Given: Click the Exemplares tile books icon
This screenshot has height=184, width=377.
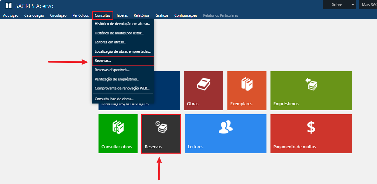Looking at the screenshot, I should click(246, 84).
